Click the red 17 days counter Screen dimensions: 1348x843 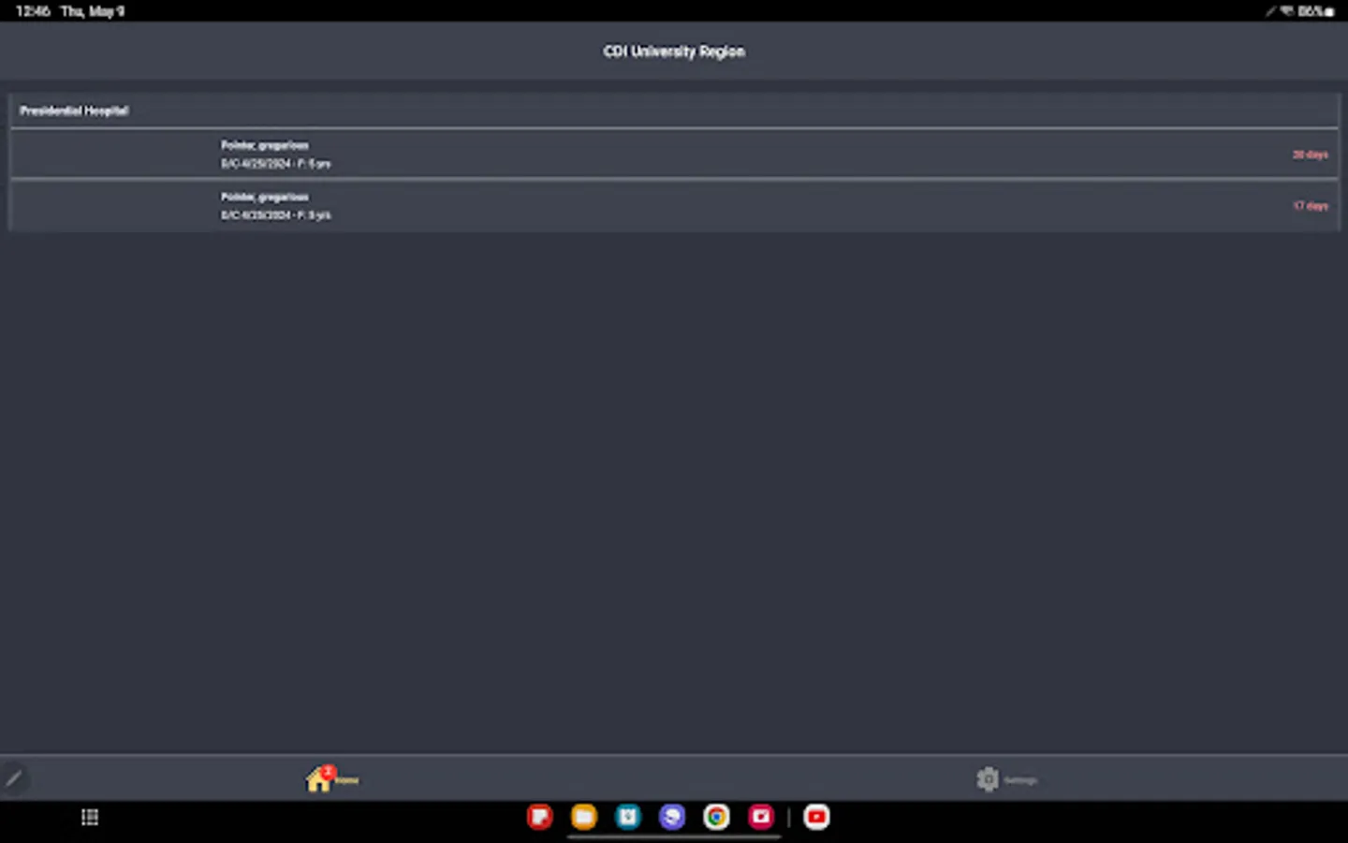tap(1311, 206)
